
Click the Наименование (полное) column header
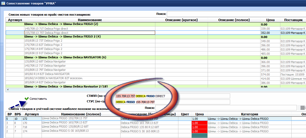81,114
